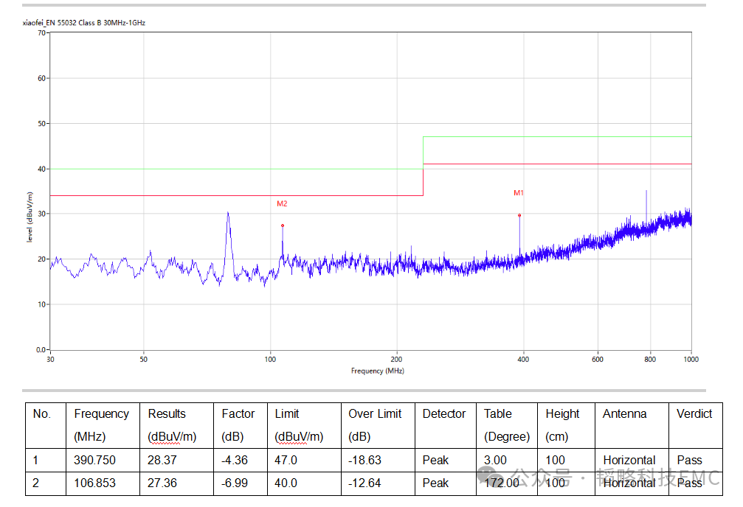Click the Verdict column header

[x=694, y=414]
